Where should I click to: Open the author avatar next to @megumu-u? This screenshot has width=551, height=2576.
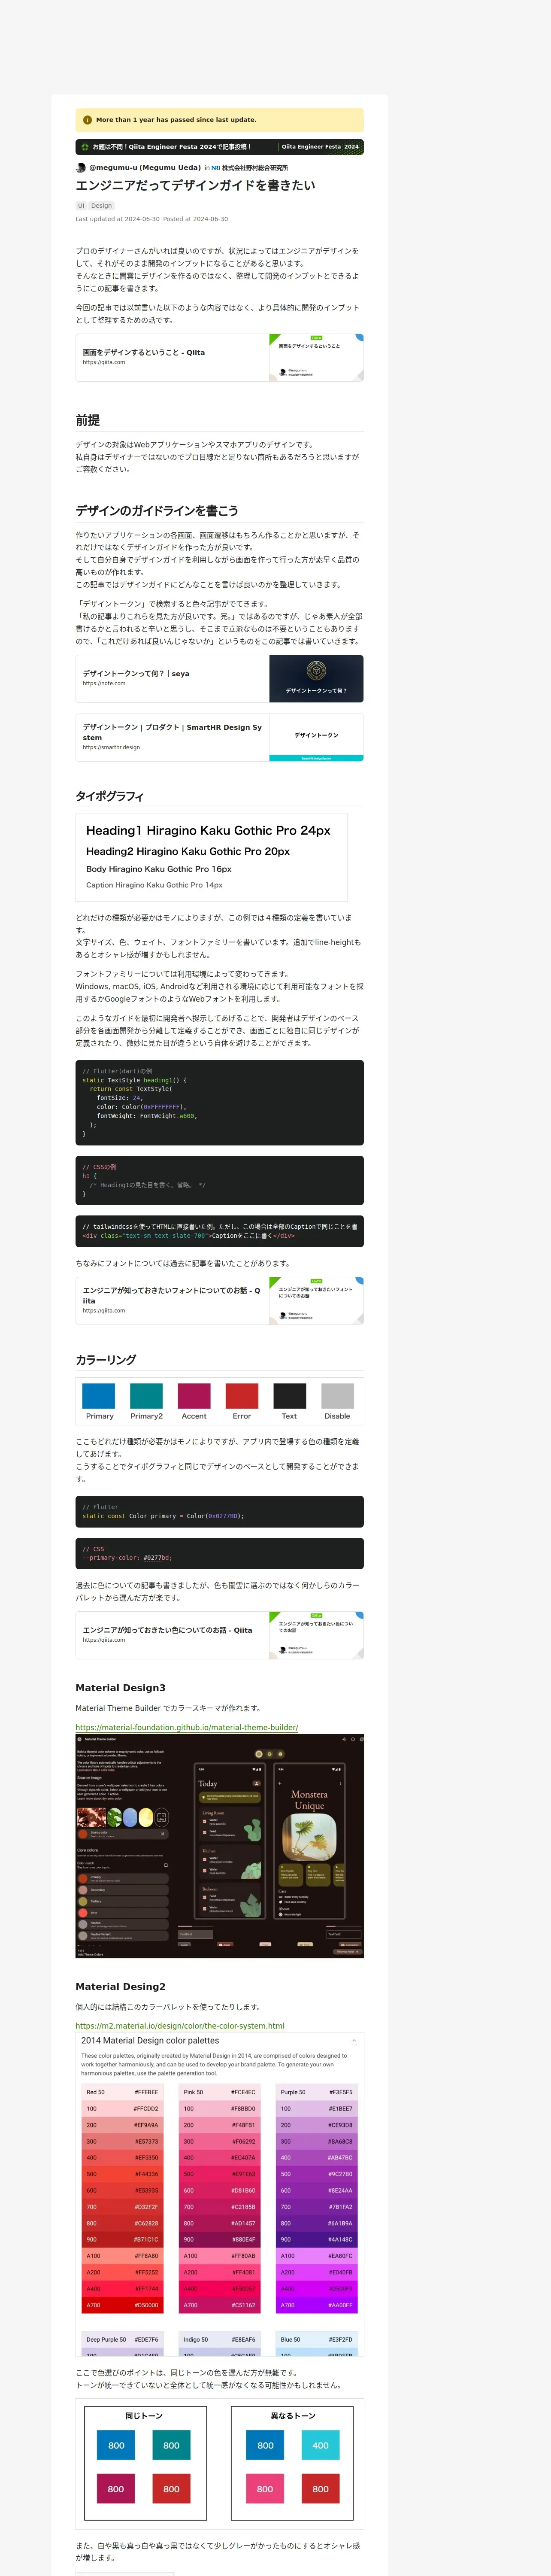click(x=81, y=168)
